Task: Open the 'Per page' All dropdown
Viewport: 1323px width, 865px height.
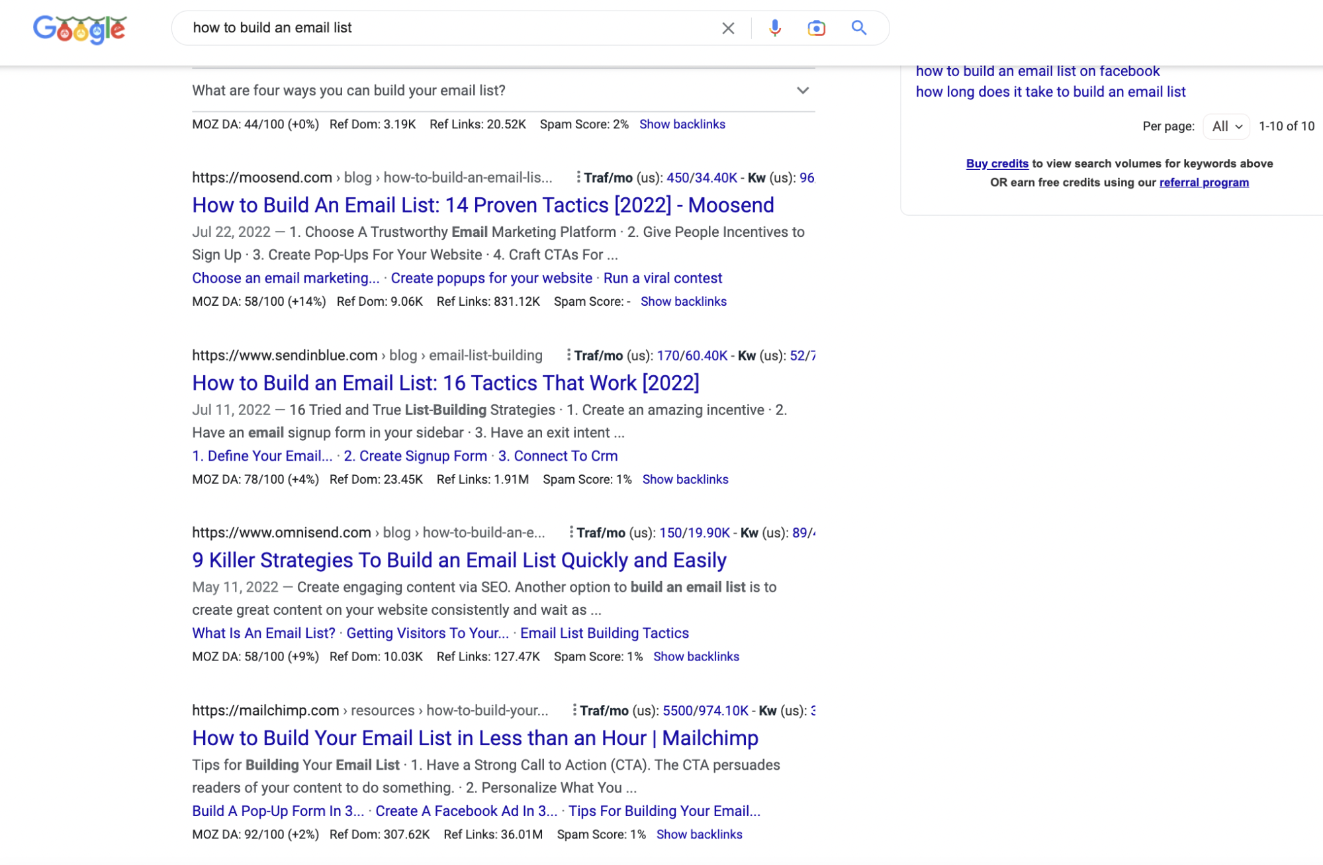Action: [1226, 126]
